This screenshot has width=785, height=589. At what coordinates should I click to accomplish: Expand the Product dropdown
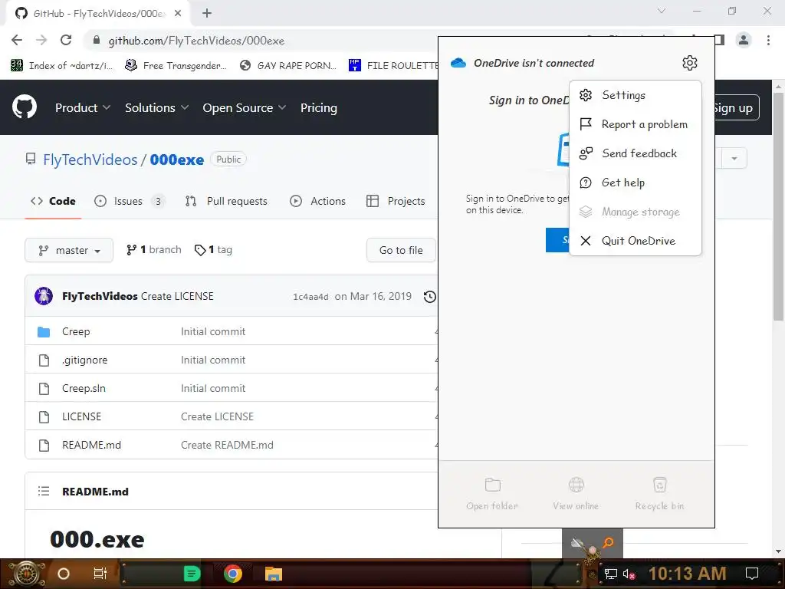[83, 107]
